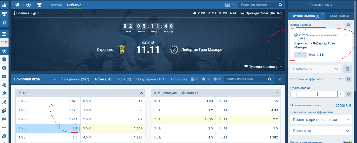Clear the bet slip with trash icon
This screenshot has width=357, height=143.
[347, 69]
